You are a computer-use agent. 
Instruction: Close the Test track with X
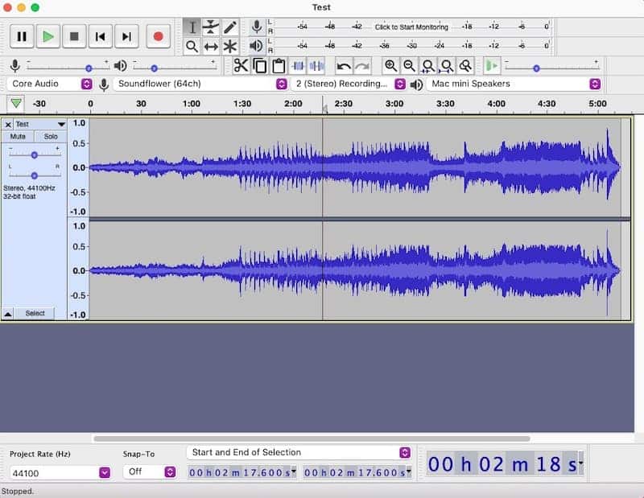click(8, 125)
